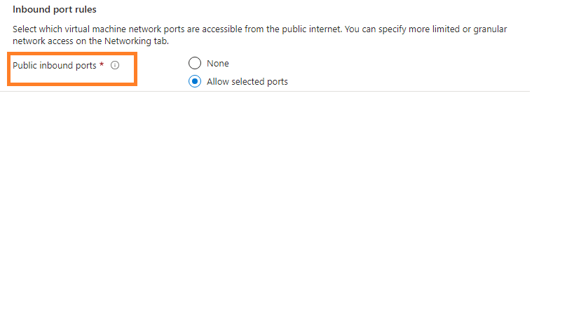Click the "Public inbound ports" field label
The height and width of the screenshot is (322, 574).
[x=55, y=65]
